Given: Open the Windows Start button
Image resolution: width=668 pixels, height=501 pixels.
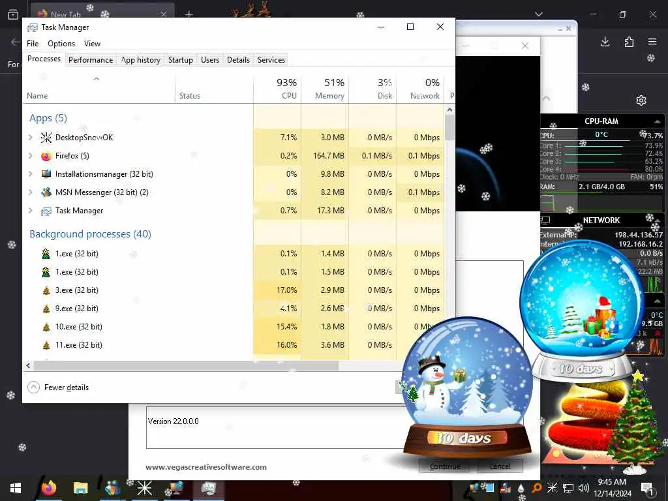Looking at the screenshot, I should tap(16, 488).
